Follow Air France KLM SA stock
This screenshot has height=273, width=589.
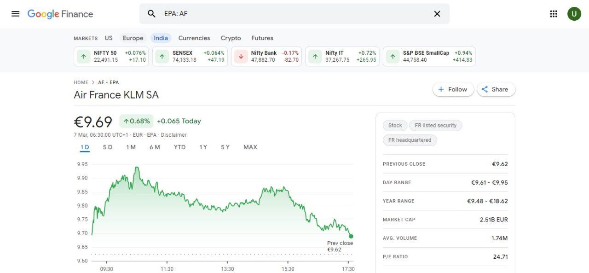453,89
